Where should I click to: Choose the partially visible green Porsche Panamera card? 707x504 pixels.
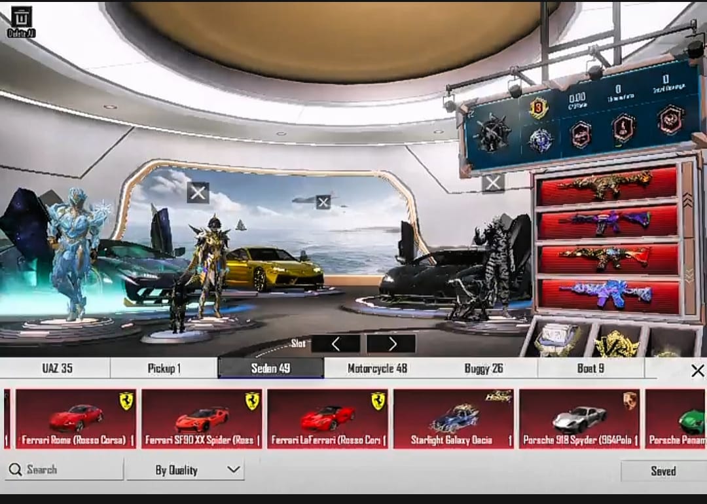pos(676,419)
